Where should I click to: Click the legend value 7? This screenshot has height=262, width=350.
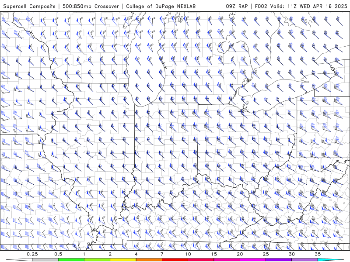[x=162, y=254]
